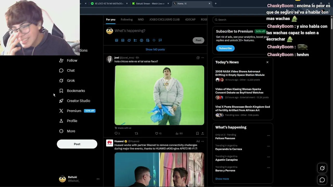Screen dimensions: 333x187
Task: Open emoji picker in composer
Action: tap(142, 40)
